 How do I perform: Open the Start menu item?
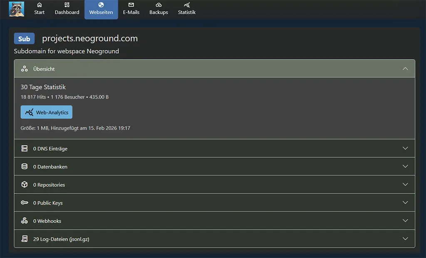pos(40,9)
